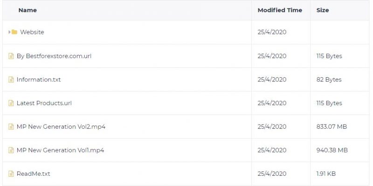Click file icon beside MP New Generation Vol1.mp4
Image resolution: width=373 pixels, height=186 pixels.
(11, 150)
